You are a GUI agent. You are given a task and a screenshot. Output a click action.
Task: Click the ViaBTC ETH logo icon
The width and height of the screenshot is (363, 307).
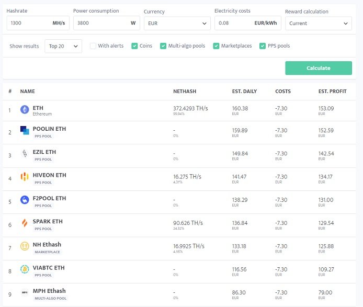pos(25,269)
